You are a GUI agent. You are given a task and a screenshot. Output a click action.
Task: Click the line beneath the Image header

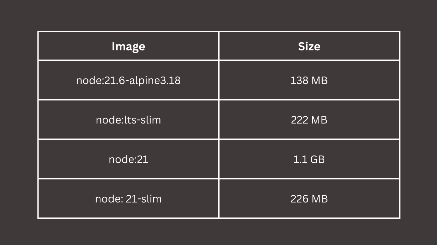128,60
